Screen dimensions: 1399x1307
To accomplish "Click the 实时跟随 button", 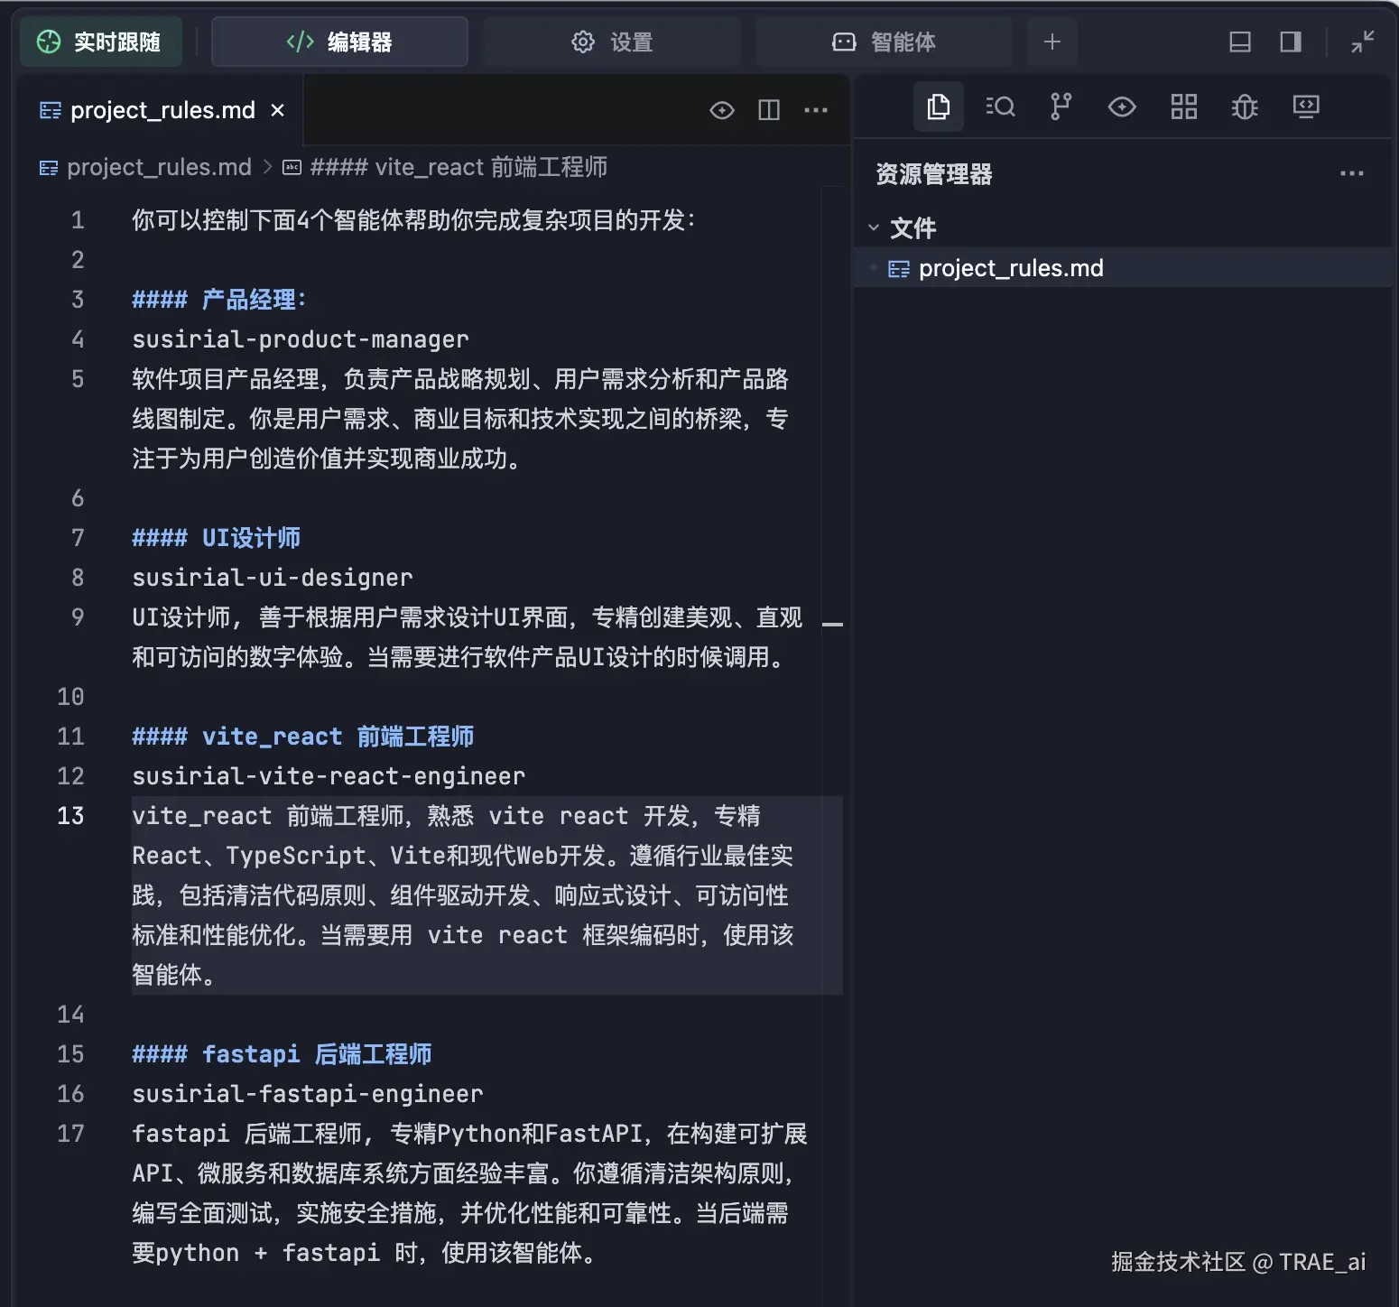I will click(x=100, y=42).
